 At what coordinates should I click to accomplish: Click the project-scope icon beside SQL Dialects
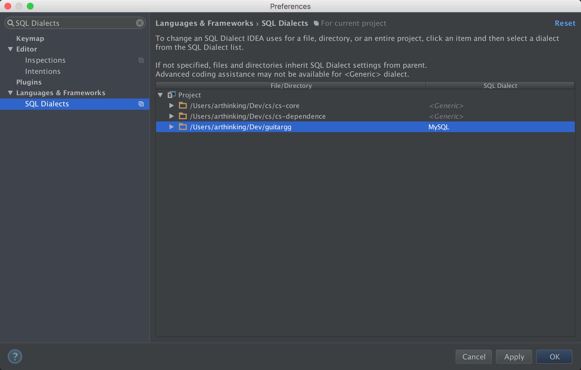[x=141, y=104]
